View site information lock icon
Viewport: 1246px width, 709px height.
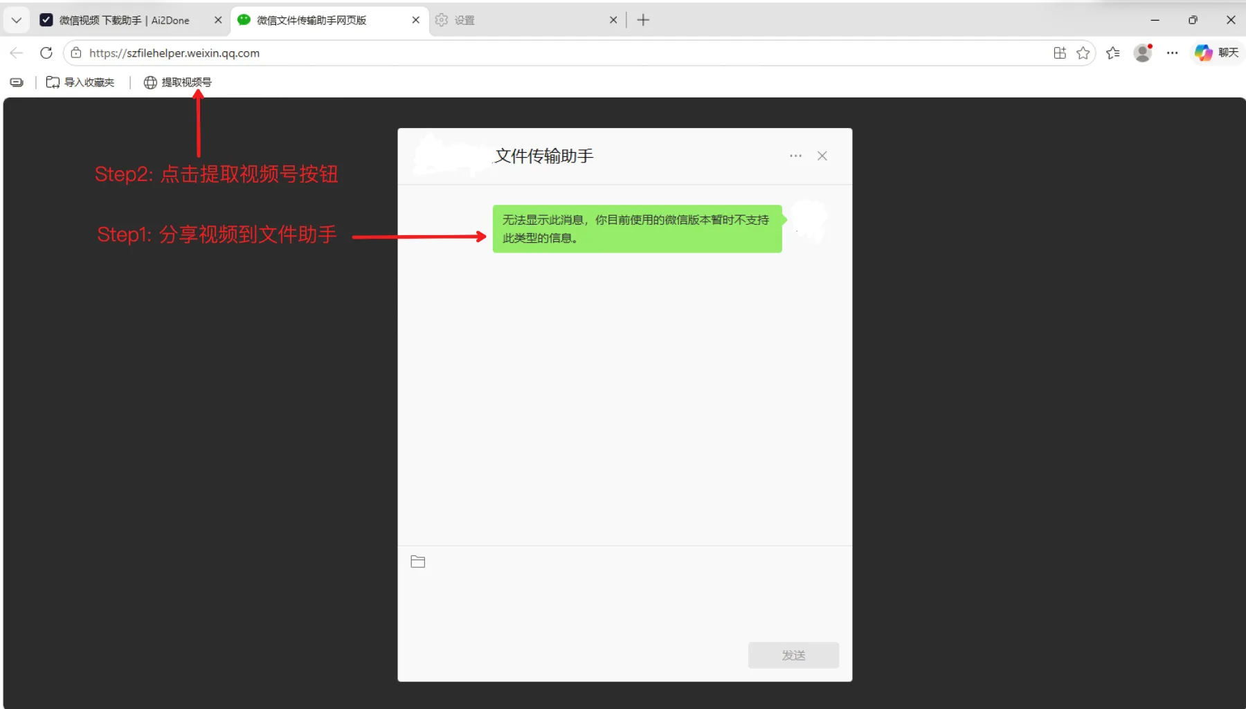point(76,53)
